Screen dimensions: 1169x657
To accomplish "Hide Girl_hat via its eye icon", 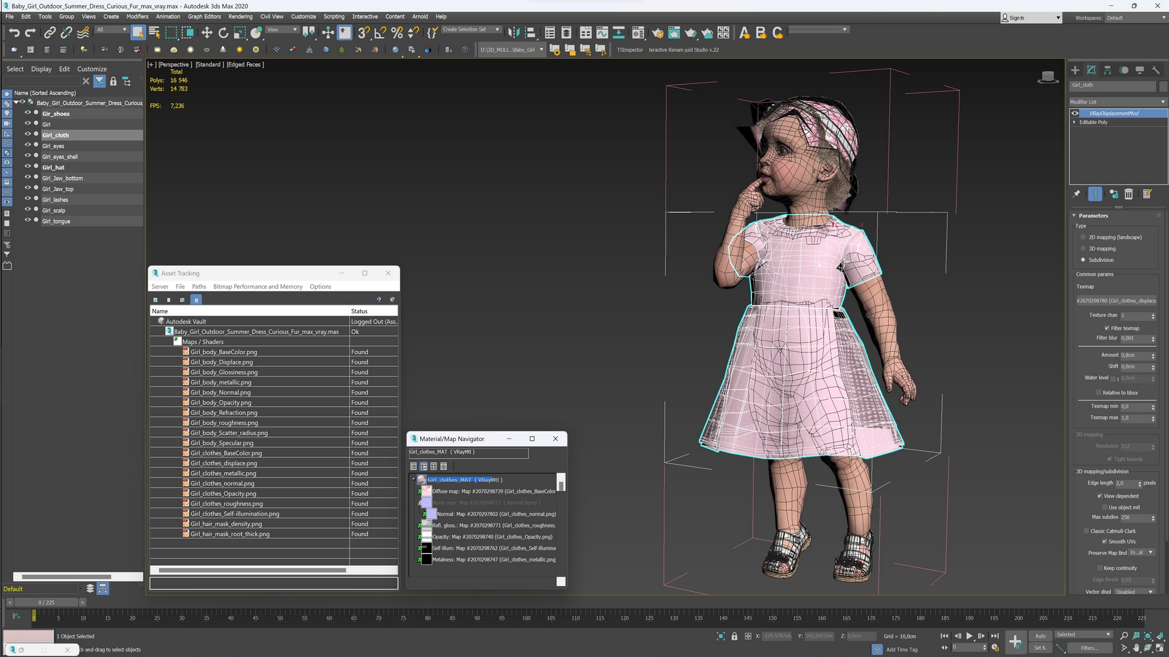I will (x=27, y=167).
